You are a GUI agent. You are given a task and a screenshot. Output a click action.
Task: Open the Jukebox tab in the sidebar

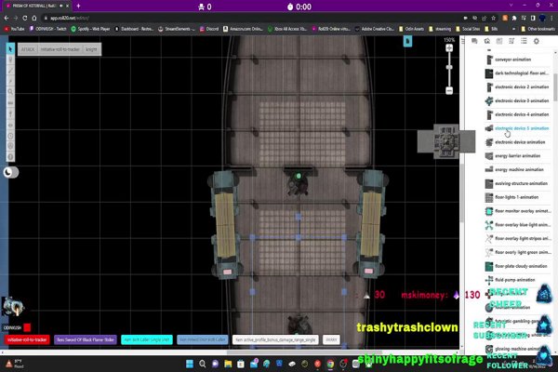pos(511,41)
